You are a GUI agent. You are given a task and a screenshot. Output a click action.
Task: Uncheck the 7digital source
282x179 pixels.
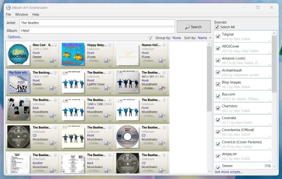point(218,36)
